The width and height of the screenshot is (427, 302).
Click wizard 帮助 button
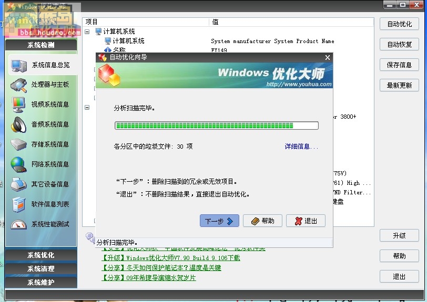pos(262,221)
